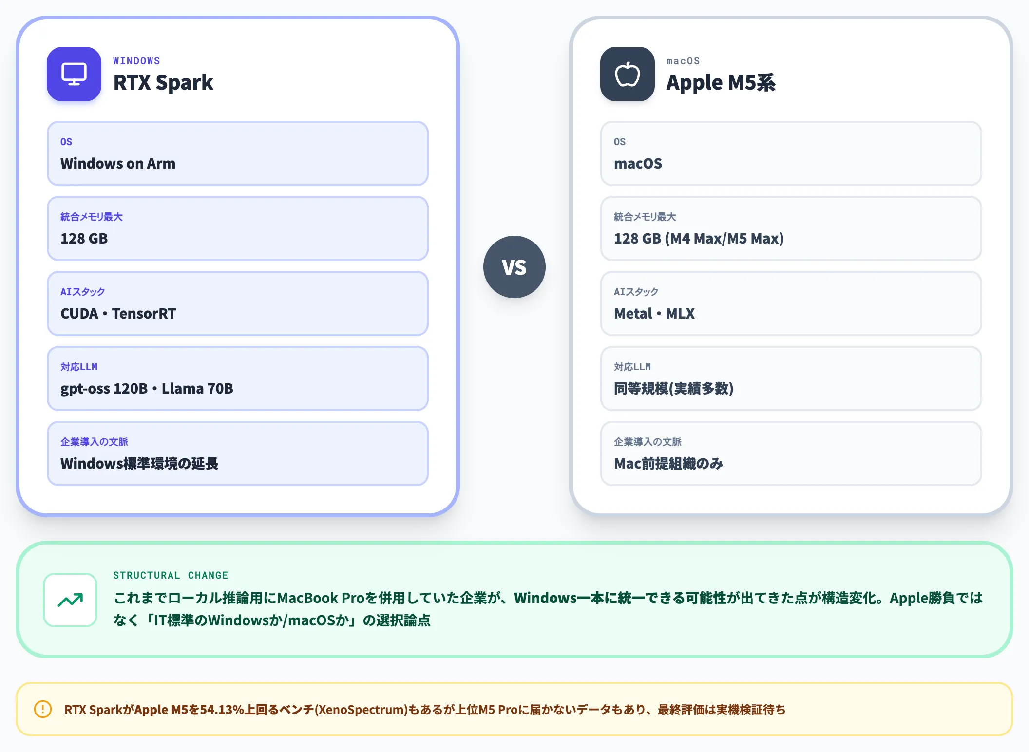Click the macOS label above Apple M5系
The height and width of the screenshot is (752, 1029).
pos(683,61)
